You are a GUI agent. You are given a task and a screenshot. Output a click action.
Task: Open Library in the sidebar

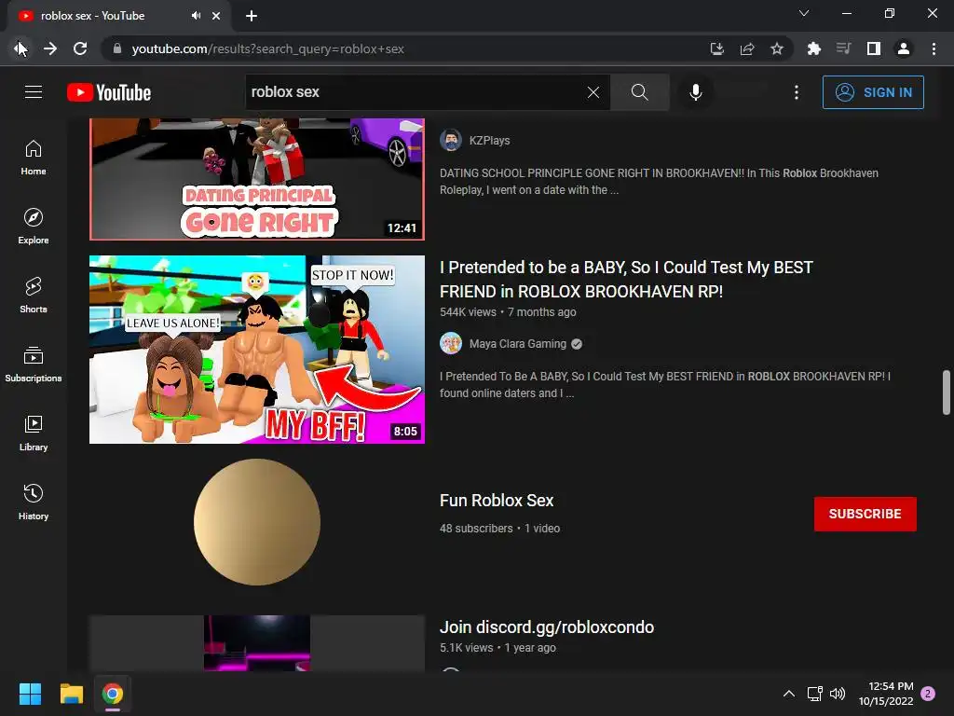tap(34, 433)
